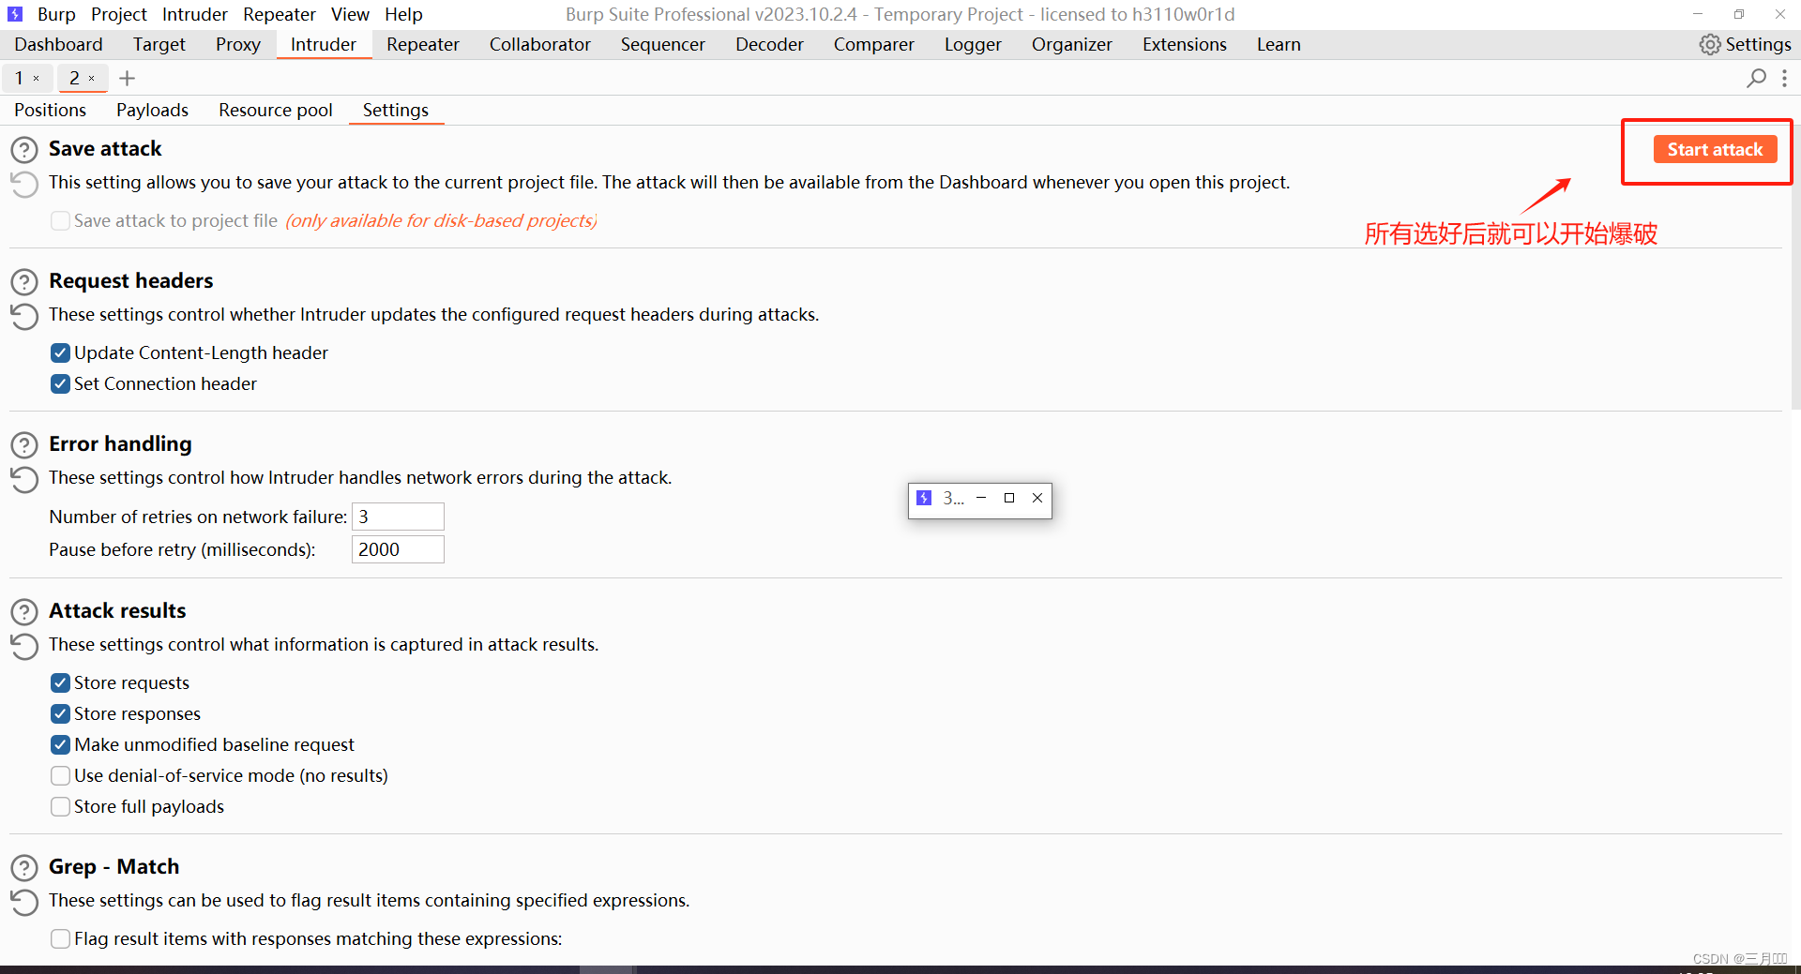Close the small floating window

(x=1037, y=498)
